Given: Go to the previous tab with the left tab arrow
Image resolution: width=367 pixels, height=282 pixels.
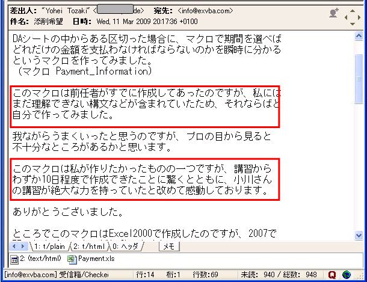Looking at the screenshot, I should 14,246.
